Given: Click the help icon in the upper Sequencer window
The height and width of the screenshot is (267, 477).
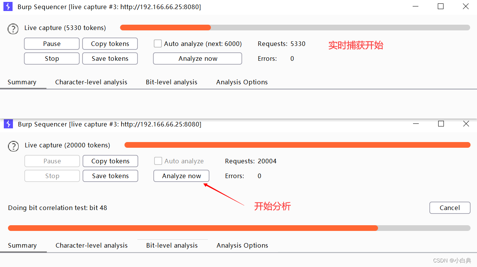Looking at the screenshot, I should (x=13, y=29).
